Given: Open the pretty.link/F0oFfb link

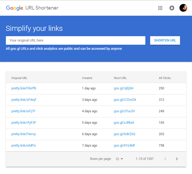Looking at the screenshot, I should click(24, 88).
